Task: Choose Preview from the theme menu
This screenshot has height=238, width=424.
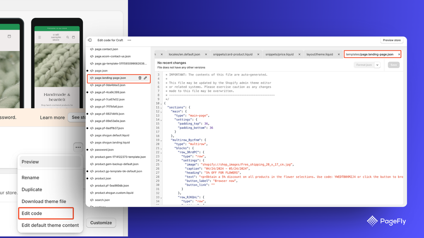Action: [50, 162]
